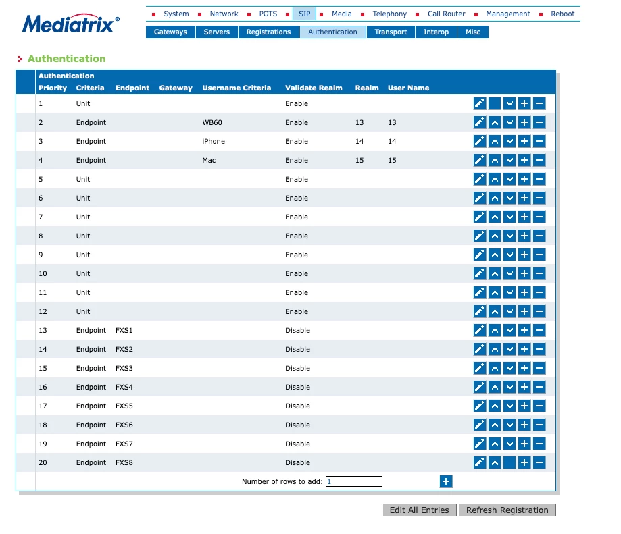Viewport: 621px width, 534px height.
Task: Add rows using the bottom plus button
Action: click(446, 481)
